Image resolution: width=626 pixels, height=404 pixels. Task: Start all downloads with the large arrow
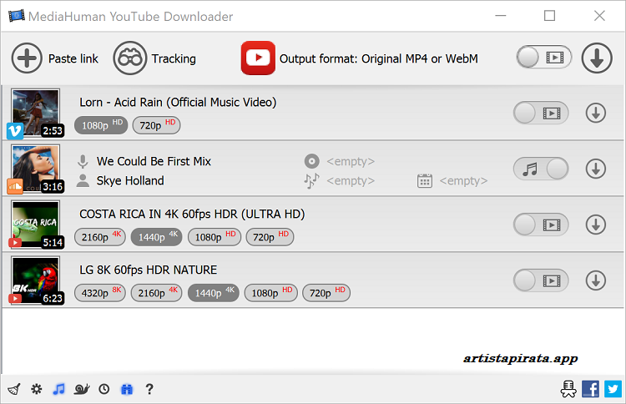[597, 58]
